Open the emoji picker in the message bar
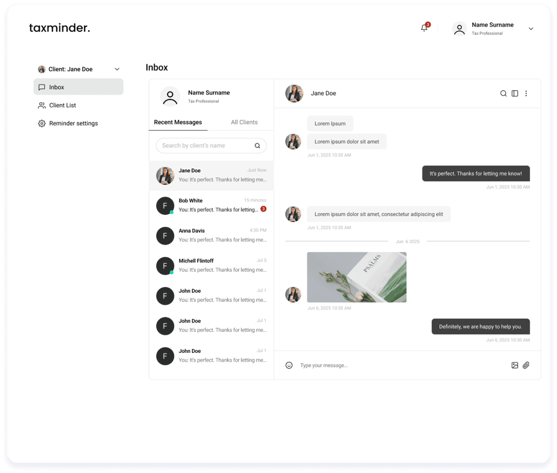557x473 pixels. [x=289, y=365]
